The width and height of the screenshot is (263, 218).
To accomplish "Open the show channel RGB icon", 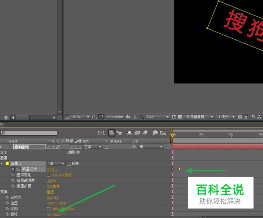I will [x=141, y=117].
